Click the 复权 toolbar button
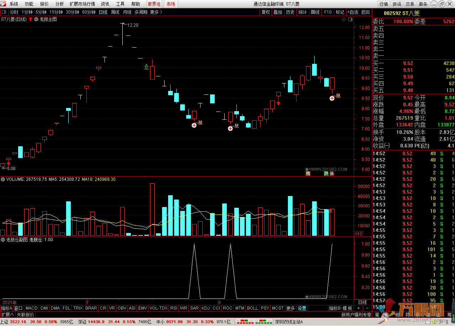The image size is (455, 326). (x=266, y=12)
